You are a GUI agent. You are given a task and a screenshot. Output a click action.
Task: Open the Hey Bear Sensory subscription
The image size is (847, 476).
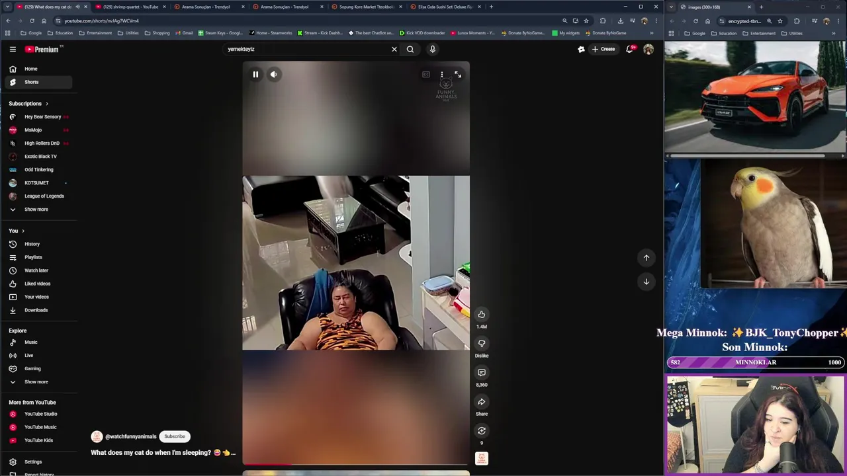tap(40, 117)
